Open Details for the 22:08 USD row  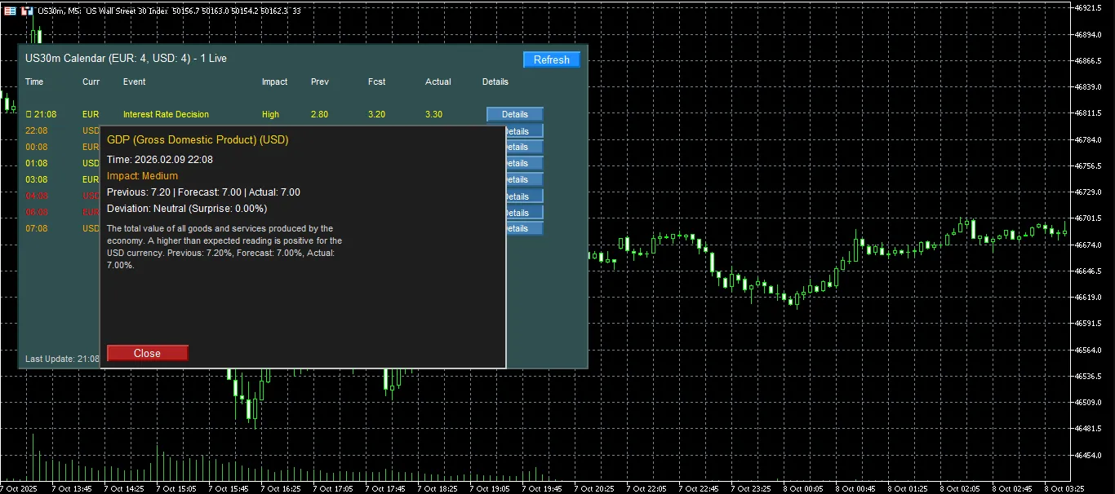[524, 131]
